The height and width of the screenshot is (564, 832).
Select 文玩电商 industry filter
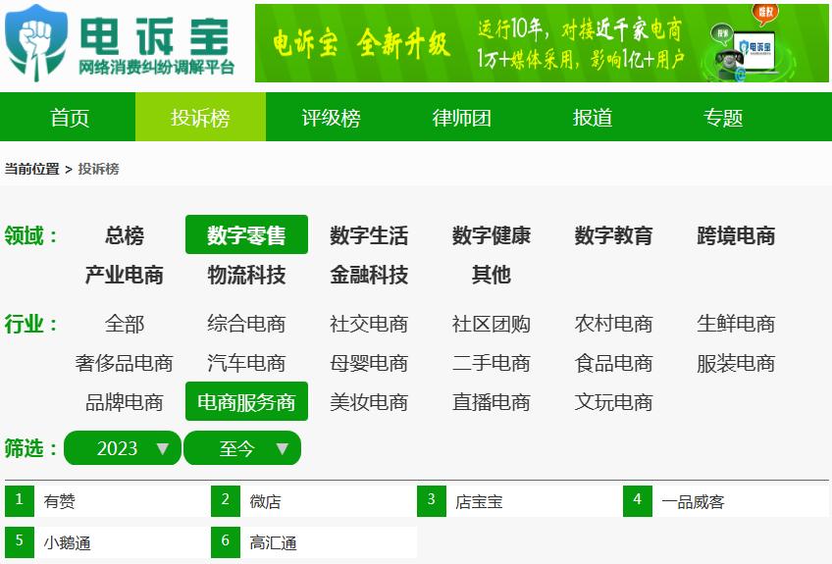[x=613, y=402]
